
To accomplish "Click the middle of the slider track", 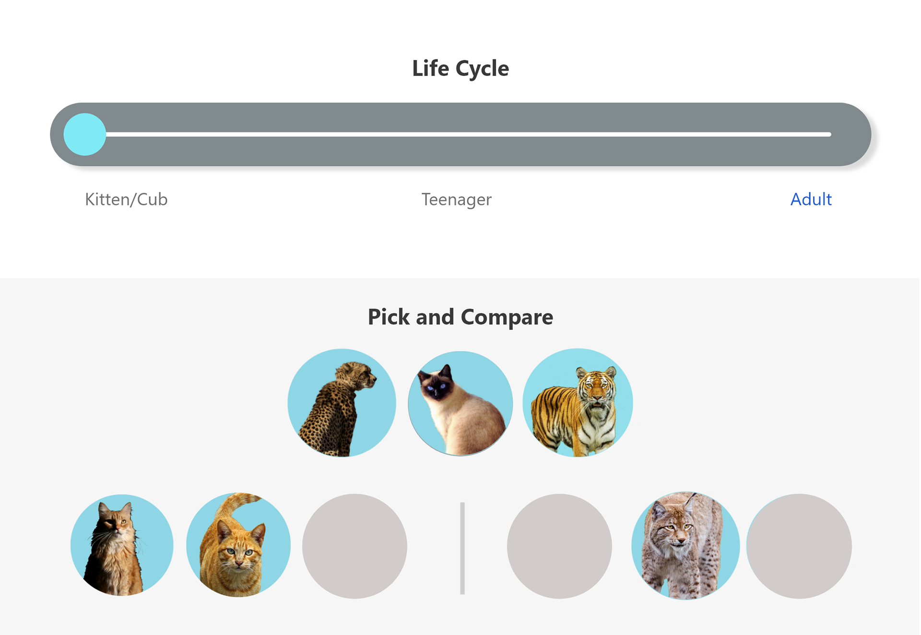I will pos(460,134).
